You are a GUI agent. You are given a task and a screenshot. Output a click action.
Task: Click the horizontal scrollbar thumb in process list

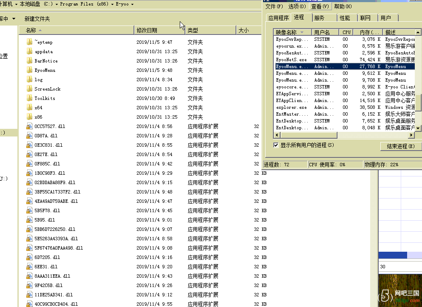(309, 135)
